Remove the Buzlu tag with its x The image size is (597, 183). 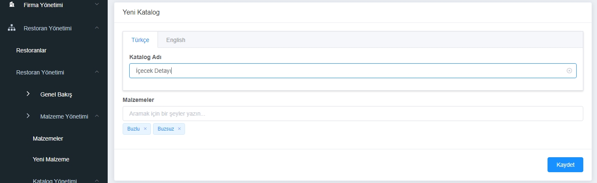tap(145, 129)
